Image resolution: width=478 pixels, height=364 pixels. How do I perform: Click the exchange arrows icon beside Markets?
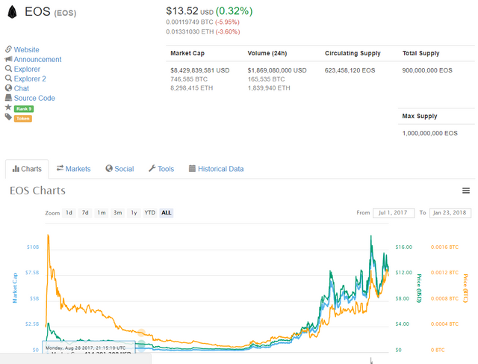[x=60, y=168]
